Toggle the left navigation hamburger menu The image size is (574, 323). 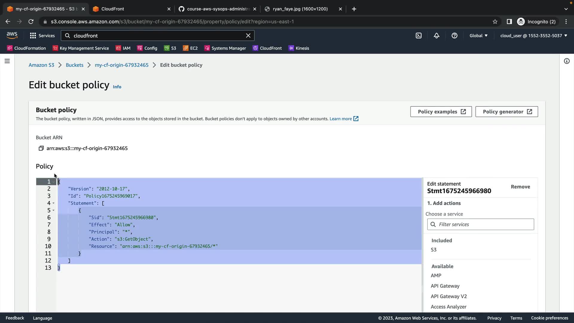[x=7, y=61]
